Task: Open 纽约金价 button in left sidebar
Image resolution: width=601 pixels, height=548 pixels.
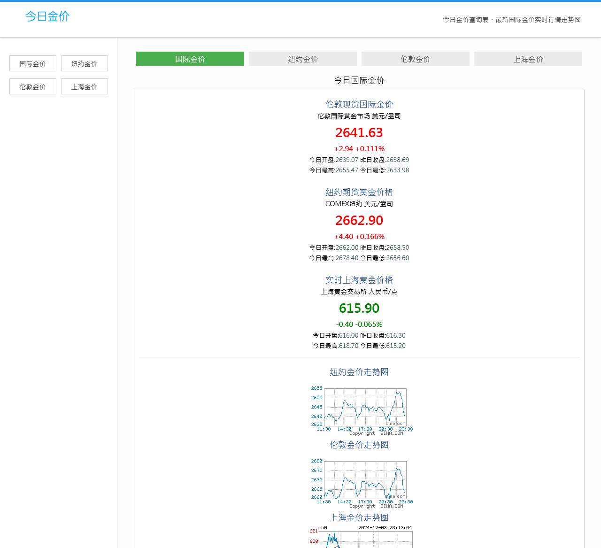Action: pos(85,64)
